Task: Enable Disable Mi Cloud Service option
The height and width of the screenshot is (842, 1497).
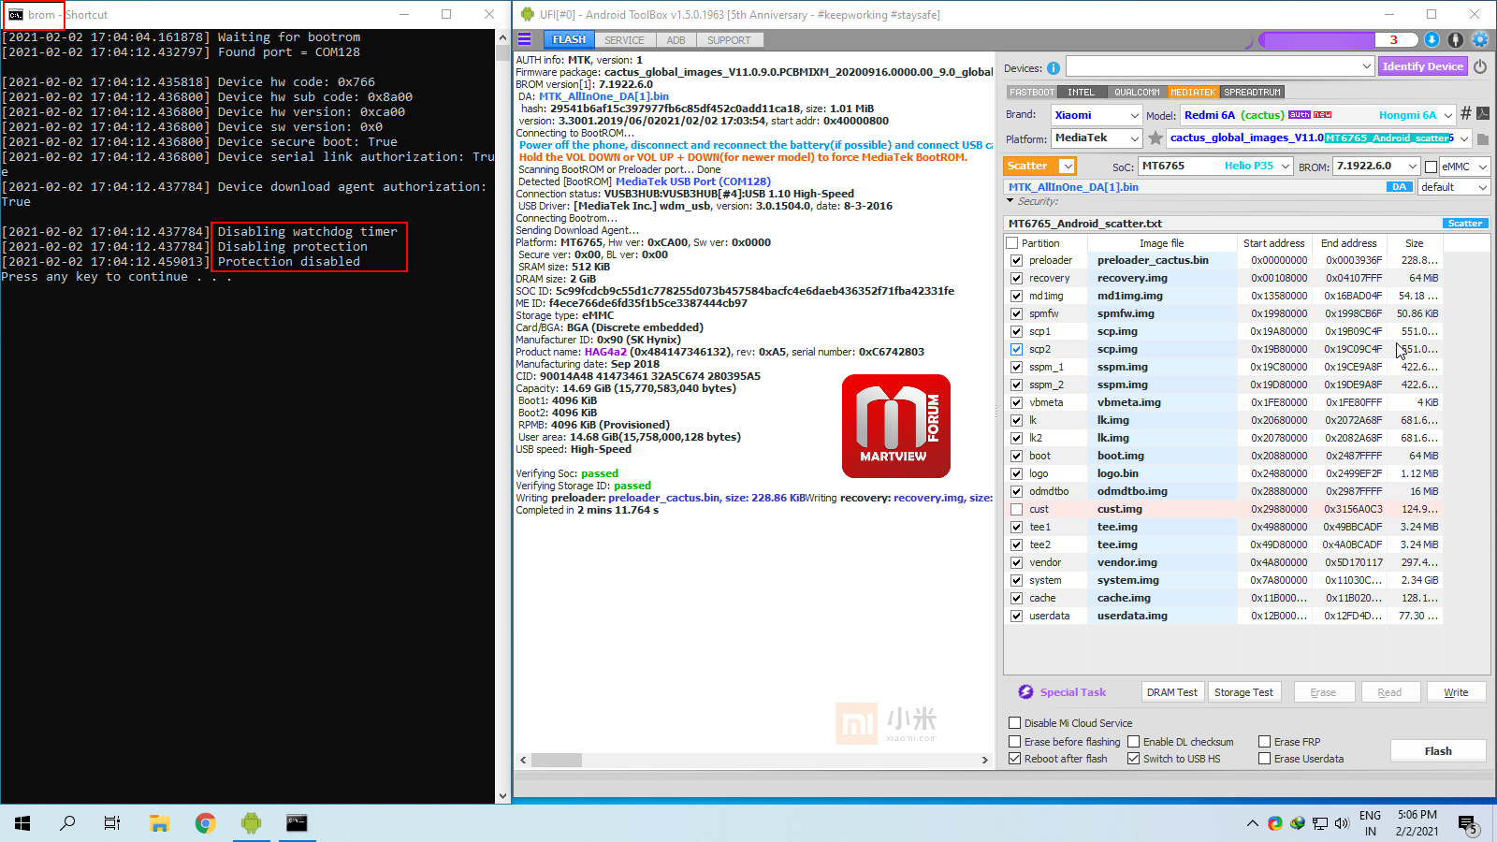Action: pyautogui.click(x=1015, y=723)
